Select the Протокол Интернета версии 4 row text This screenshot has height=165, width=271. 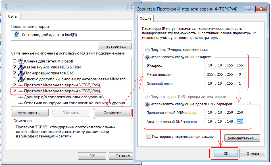[x=62, y=91]
